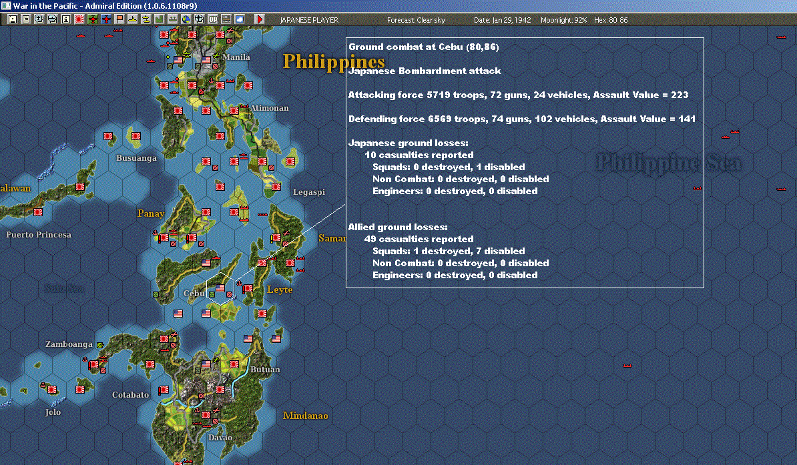Click the orange flag toolbar icon
The width and height of the screenshot is (797, 465).
[119, 19]
